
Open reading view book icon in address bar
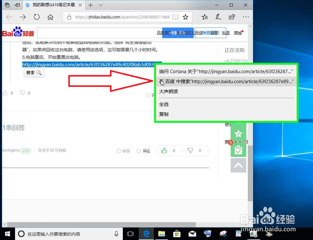pos(175,17)
